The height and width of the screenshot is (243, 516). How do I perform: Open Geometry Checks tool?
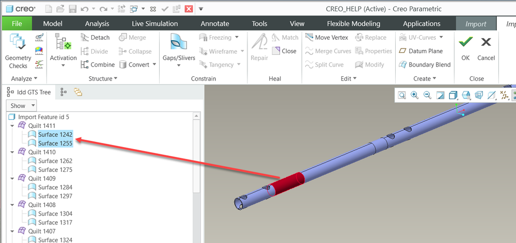18,51
